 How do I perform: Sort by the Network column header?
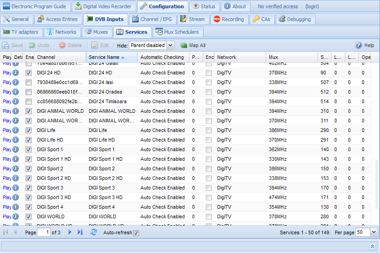(x=240, y=57)
